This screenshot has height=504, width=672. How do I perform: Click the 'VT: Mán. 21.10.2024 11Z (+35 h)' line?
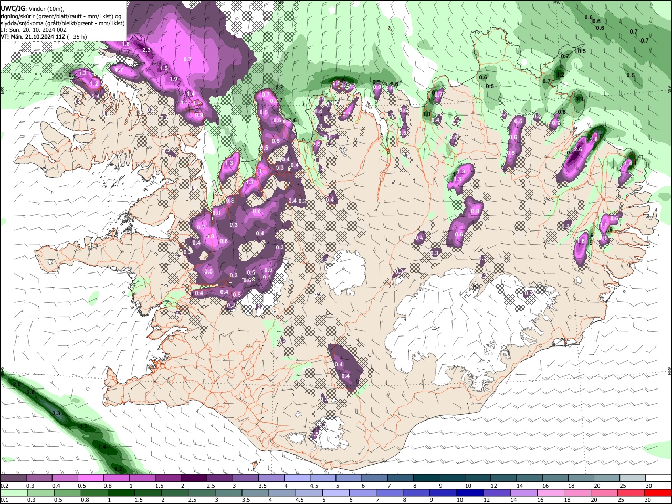click(44, 37)
